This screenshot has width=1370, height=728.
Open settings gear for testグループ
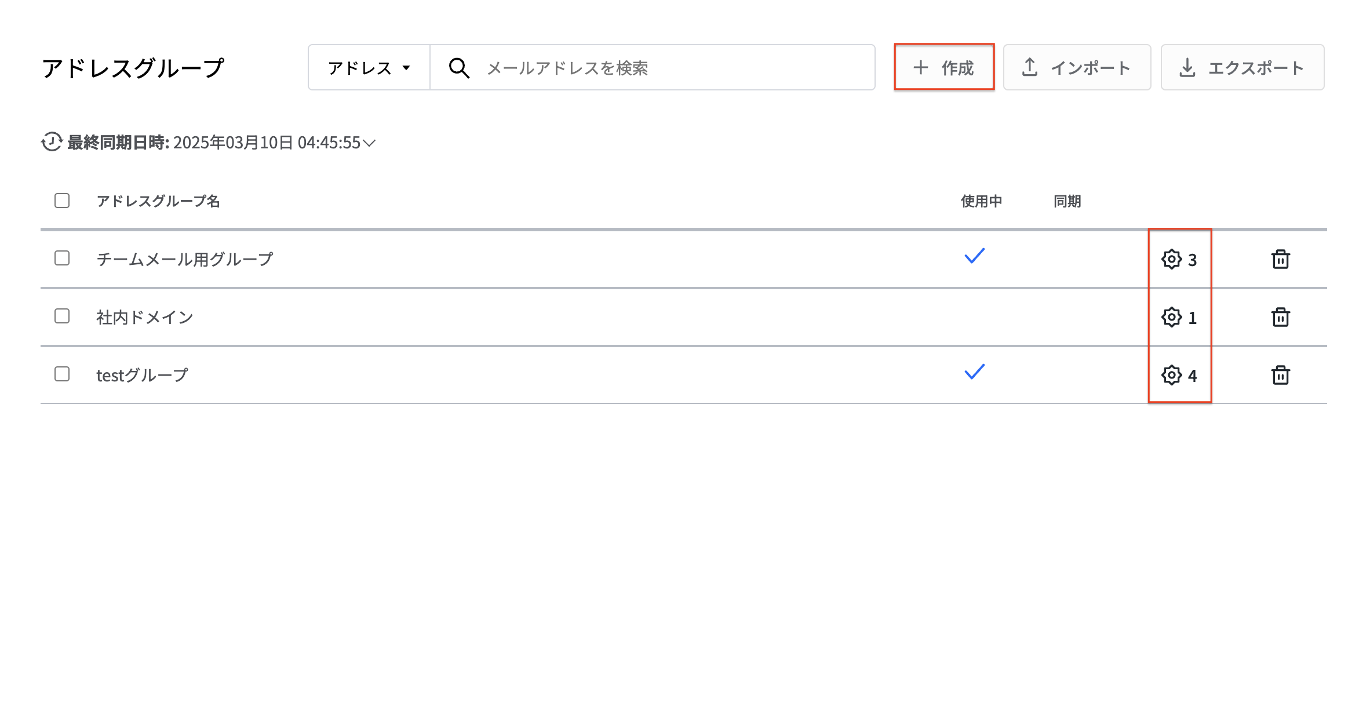(x=1172, y=375)
